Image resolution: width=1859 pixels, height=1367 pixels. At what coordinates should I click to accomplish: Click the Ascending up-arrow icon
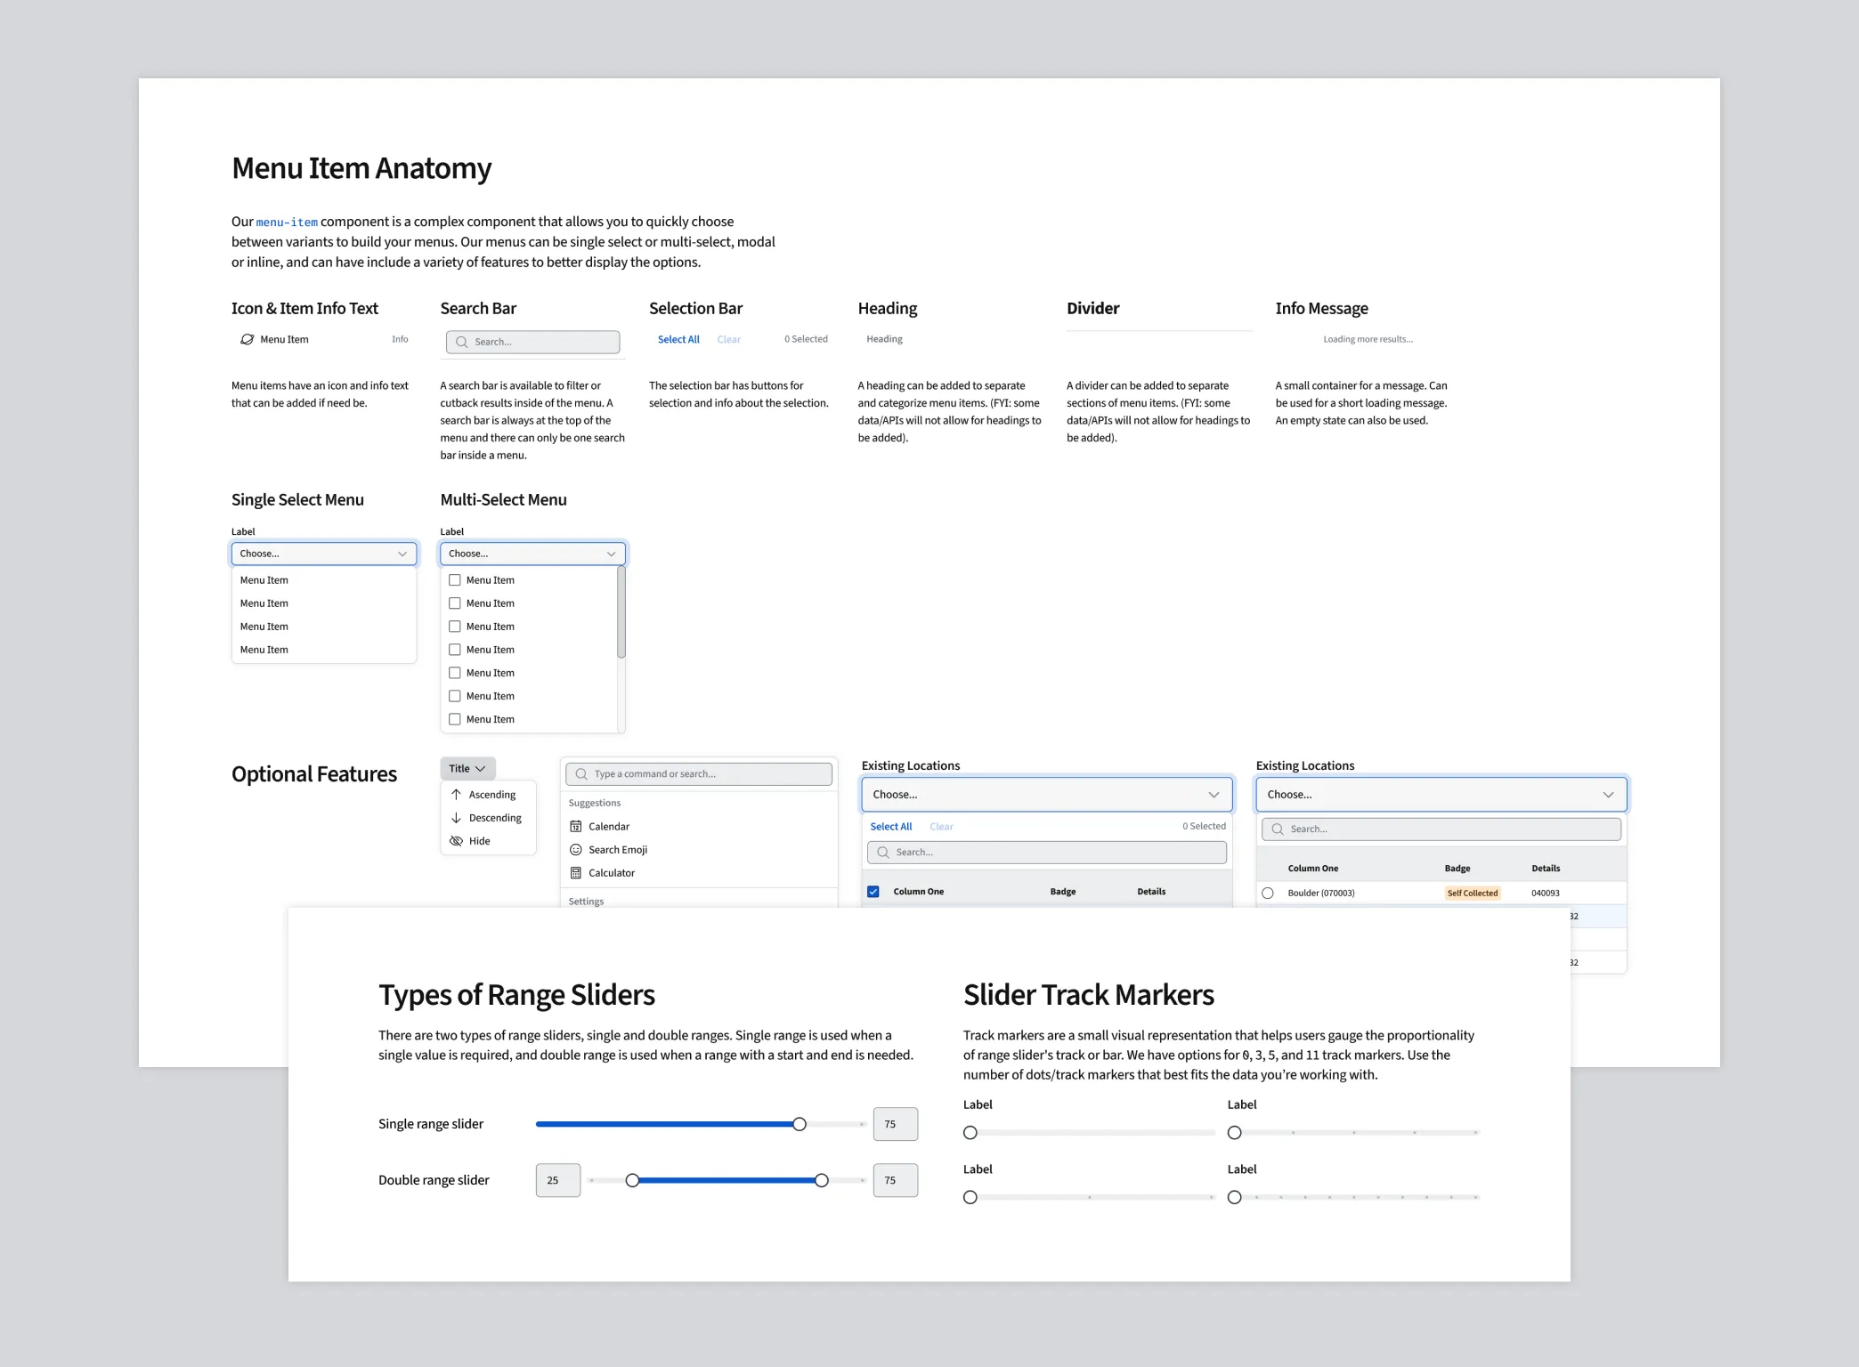coord(457,794)
